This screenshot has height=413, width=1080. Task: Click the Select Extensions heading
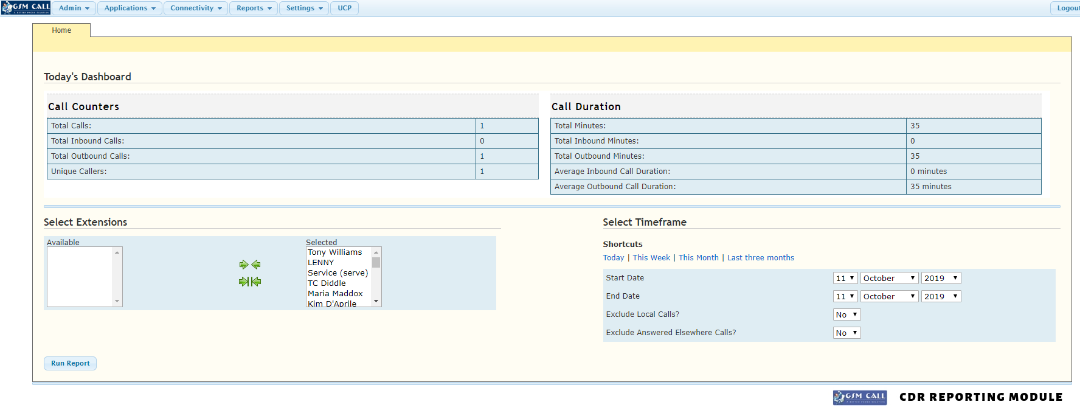point(86,223)
